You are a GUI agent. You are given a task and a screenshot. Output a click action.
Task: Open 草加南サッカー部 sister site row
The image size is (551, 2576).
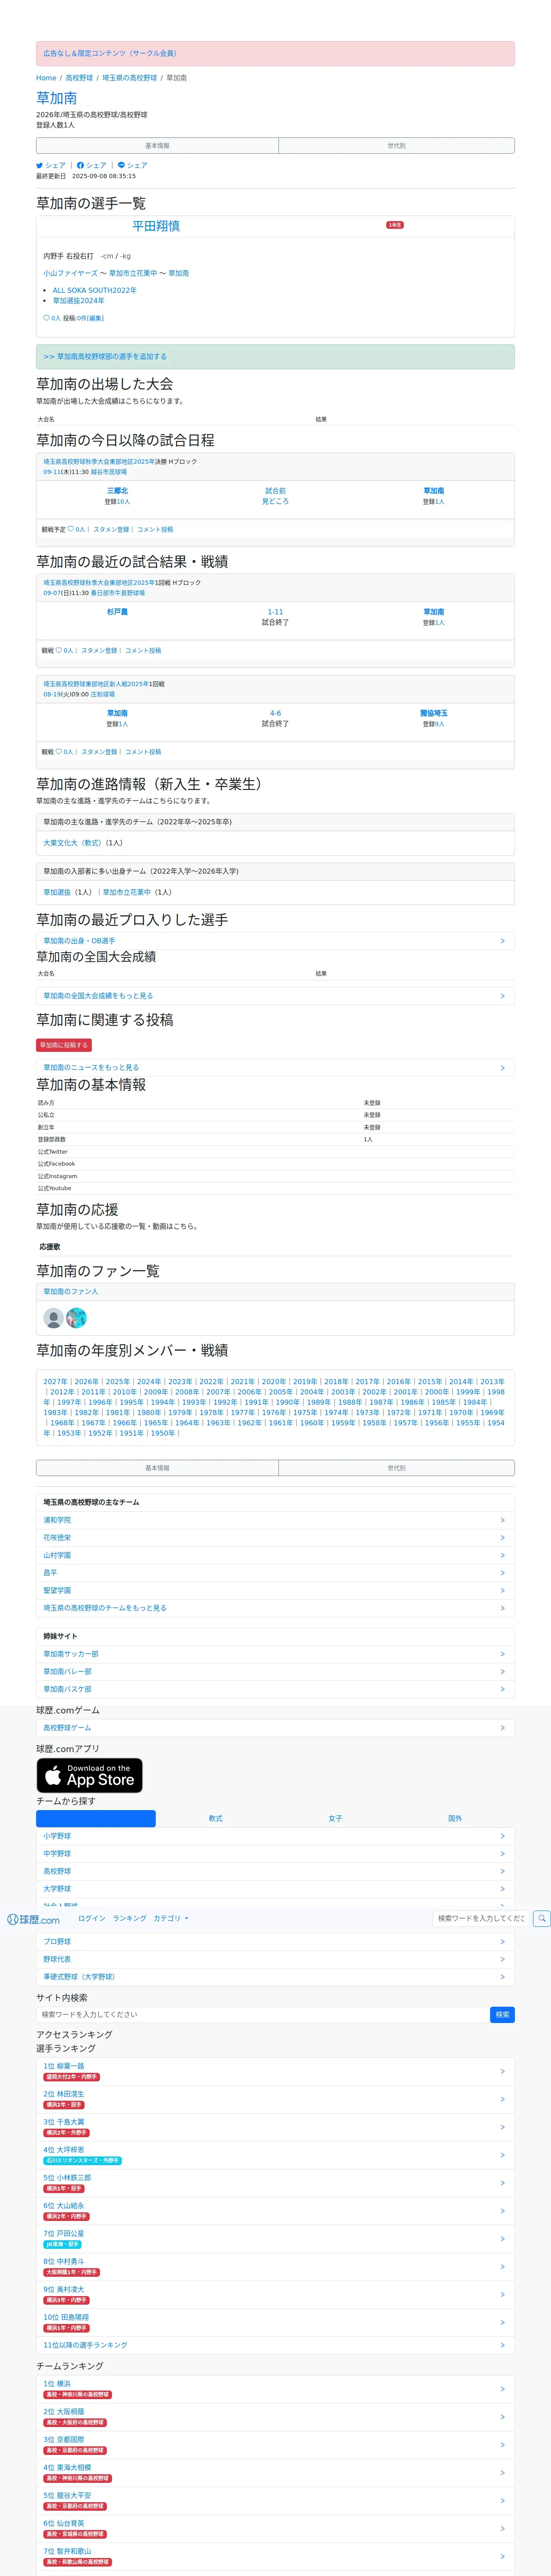[x=275, y=1654]
